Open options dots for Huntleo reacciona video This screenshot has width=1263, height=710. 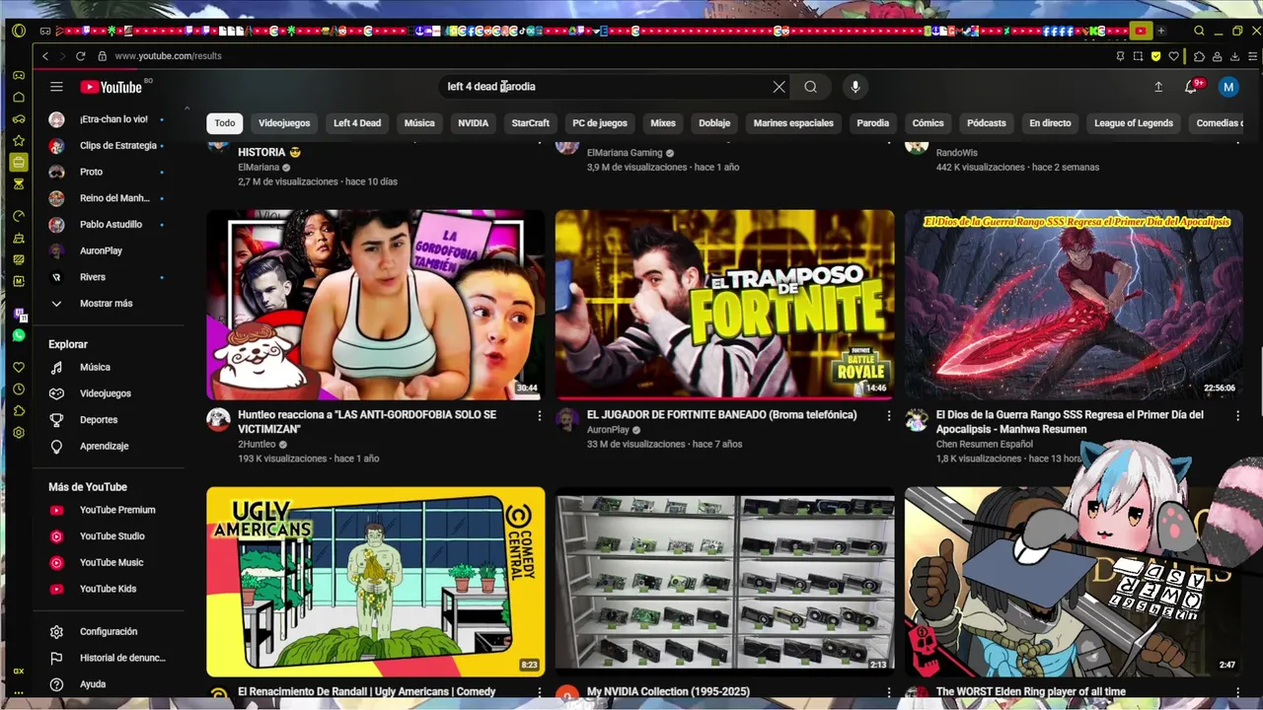(x=539, y=416)
